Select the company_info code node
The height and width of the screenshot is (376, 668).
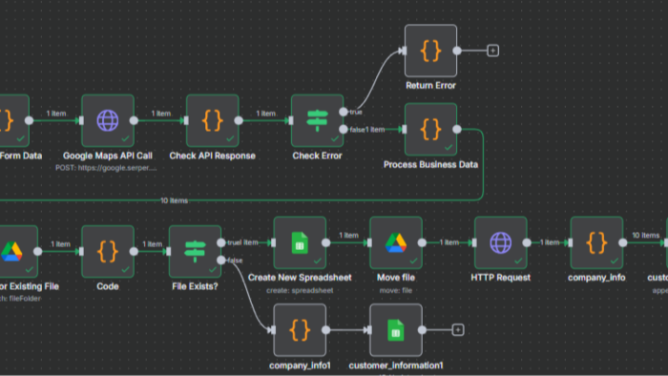pos(596,242)
